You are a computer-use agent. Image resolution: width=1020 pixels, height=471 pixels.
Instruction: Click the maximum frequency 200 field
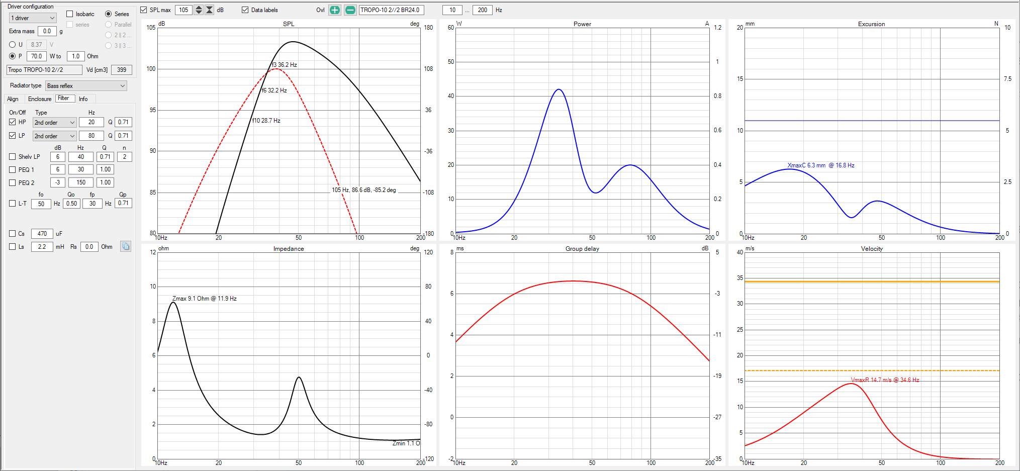[x=483, y=10]
